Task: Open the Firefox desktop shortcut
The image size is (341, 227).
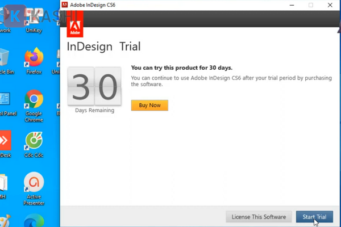Action: point(34,59)
